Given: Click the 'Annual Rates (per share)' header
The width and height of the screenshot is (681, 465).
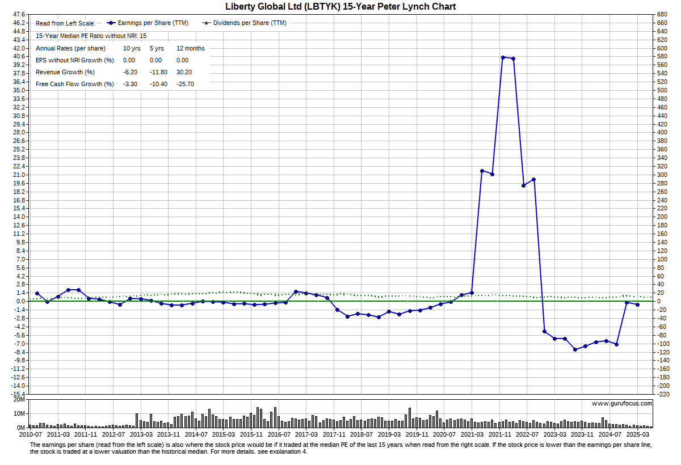Looking at the screenshot, I should point(70,48).
